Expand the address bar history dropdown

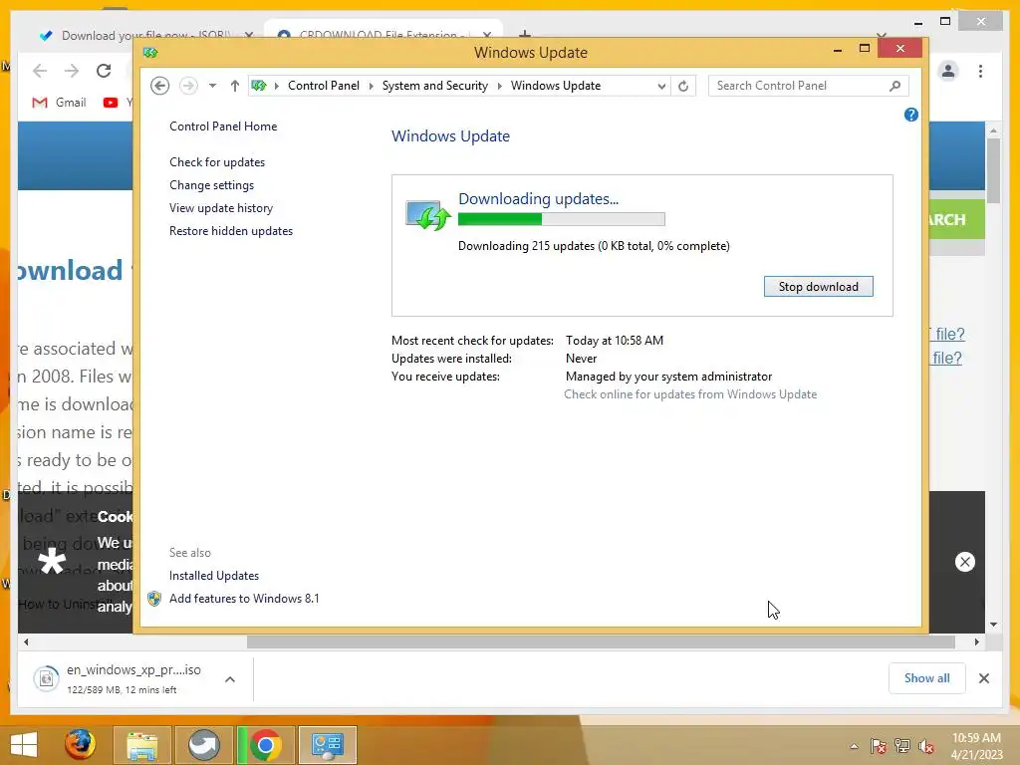661,86
